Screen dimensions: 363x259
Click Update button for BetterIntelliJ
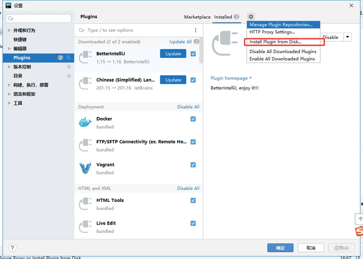click(173, 54)
